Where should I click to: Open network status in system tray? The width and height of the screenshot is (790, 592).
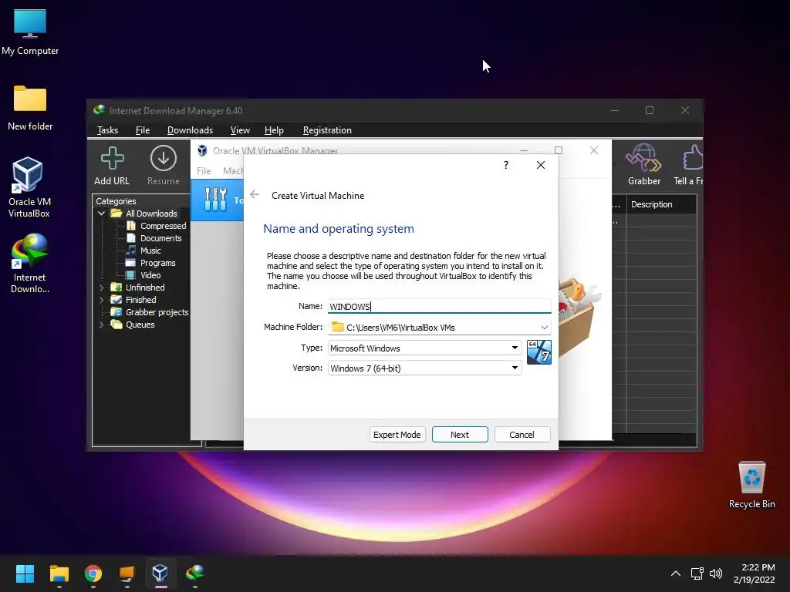pyautogui.click(x=697, y=573)
